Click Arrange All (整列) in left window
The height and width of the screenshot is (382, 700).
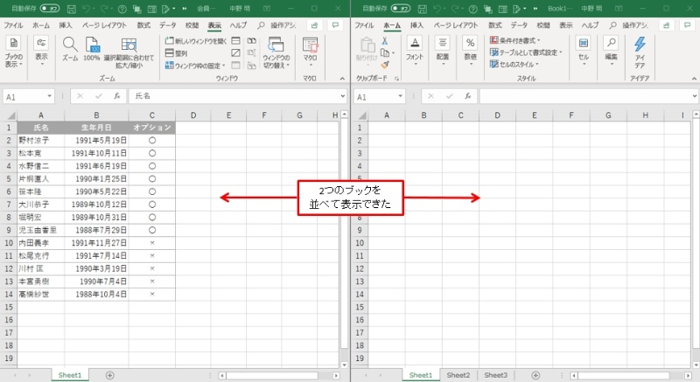click(181, 52)
